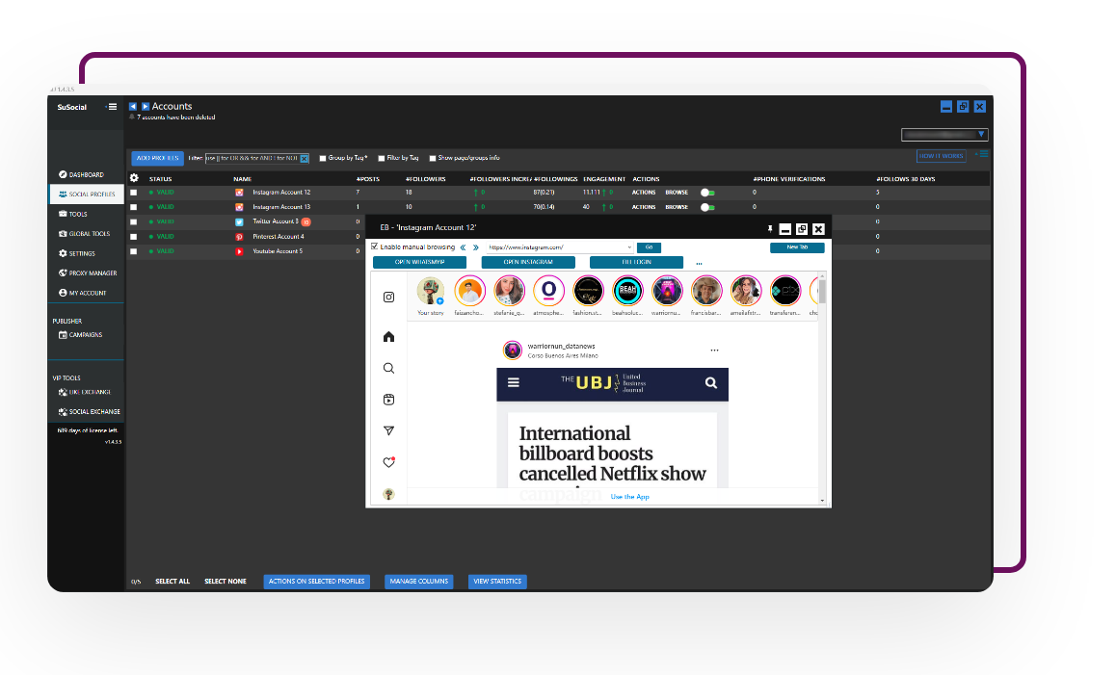Image resolution: width=1116 pixels, height=675 pixels.
Task: Click the Instagram Messenger (DM) icon
Action: pos(388,430)
